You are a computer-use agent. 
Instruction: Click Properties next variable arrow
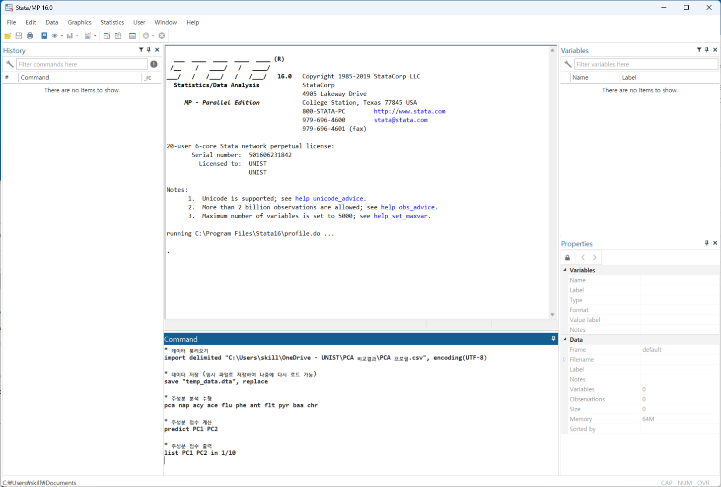click(595, 257)
